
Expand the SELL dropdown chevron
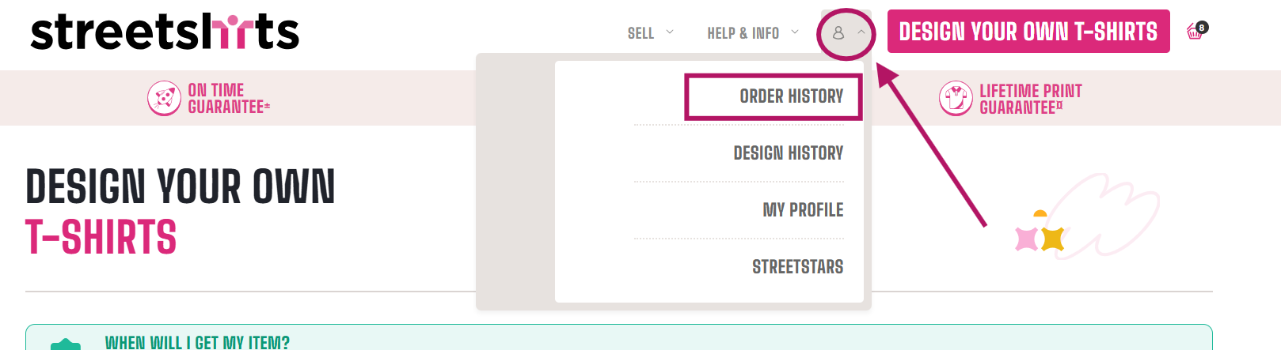[x=670, y=32]
